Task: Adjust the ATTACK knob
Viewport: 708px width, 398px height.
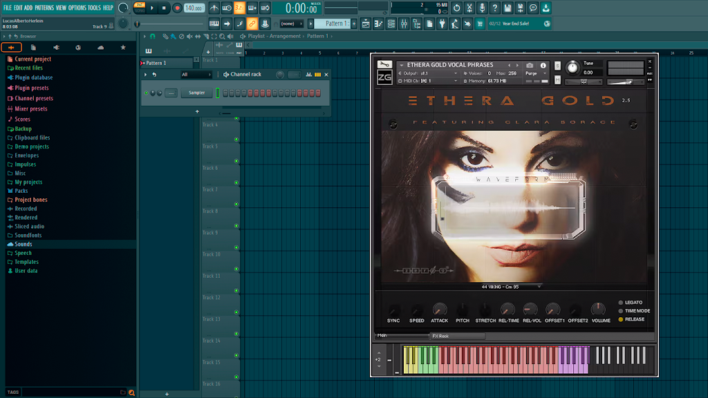Action: pyautogui.click(x=439, y=310)
